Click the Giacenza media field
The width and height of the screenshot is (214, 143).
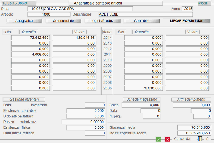[194, 127]
